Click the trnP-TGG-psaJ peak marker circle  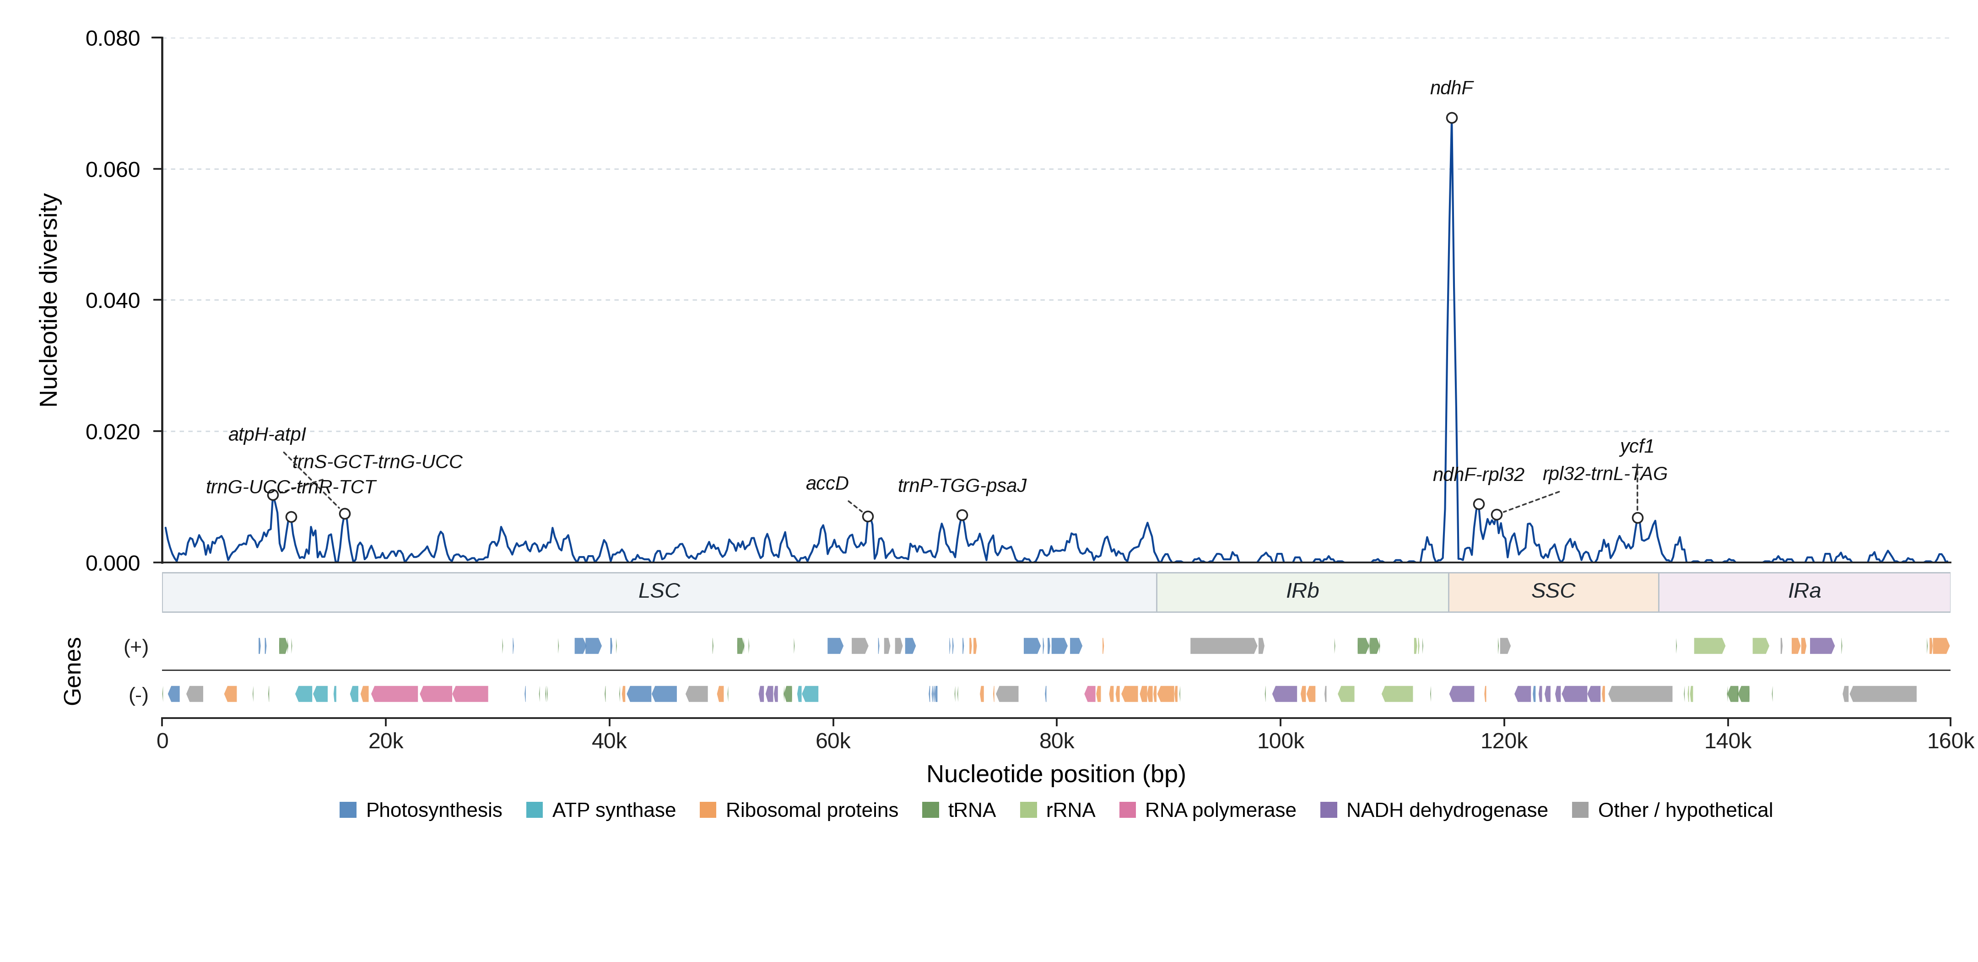click(x=962, y=515)
